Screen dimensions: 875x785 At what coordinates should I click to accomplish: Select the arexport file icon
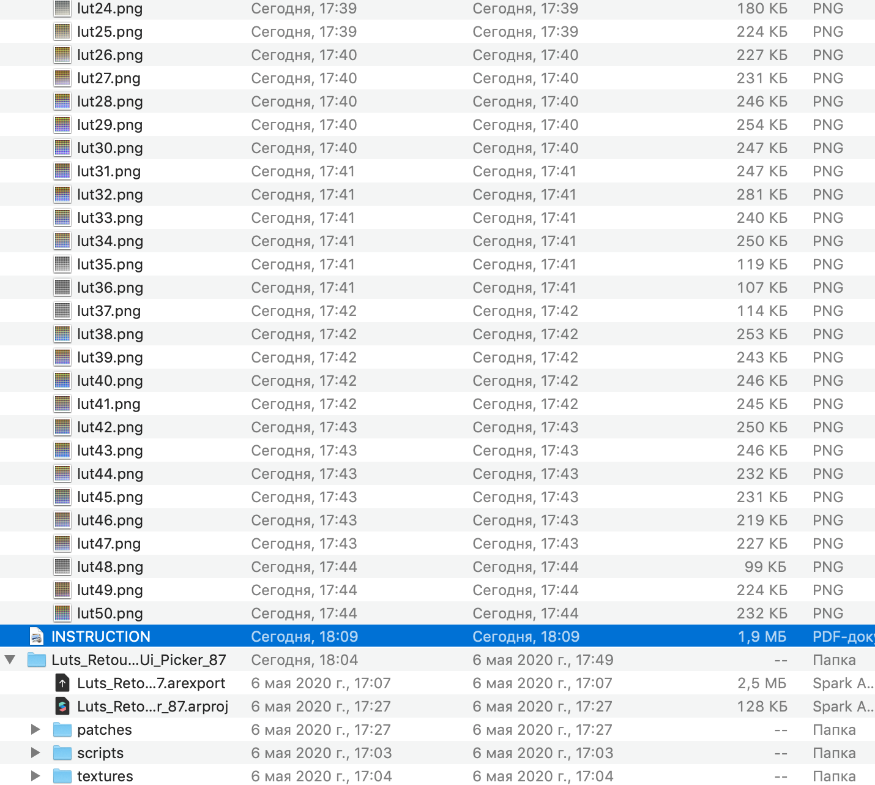(62, 683)
